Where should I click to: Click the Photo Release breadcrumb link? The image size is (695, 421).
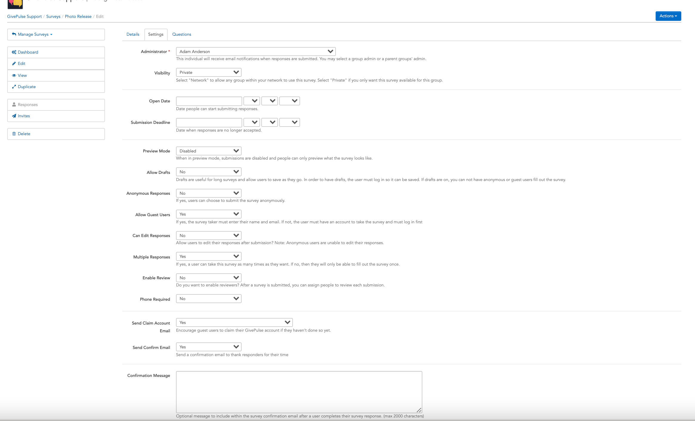tap(78, 16)
